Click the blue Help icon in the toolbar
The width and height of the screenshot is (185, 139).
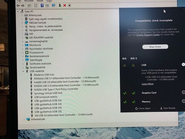click(42, 5)
